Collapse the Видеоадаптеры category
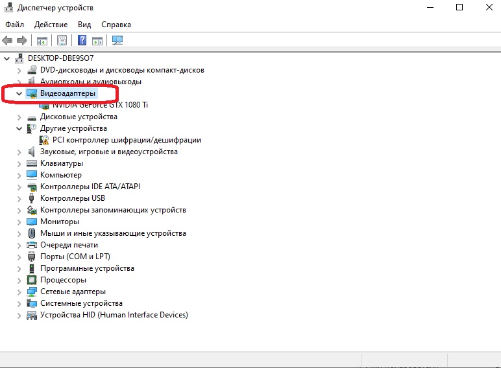This screenshot has height=368, width=501. [19, 93]
